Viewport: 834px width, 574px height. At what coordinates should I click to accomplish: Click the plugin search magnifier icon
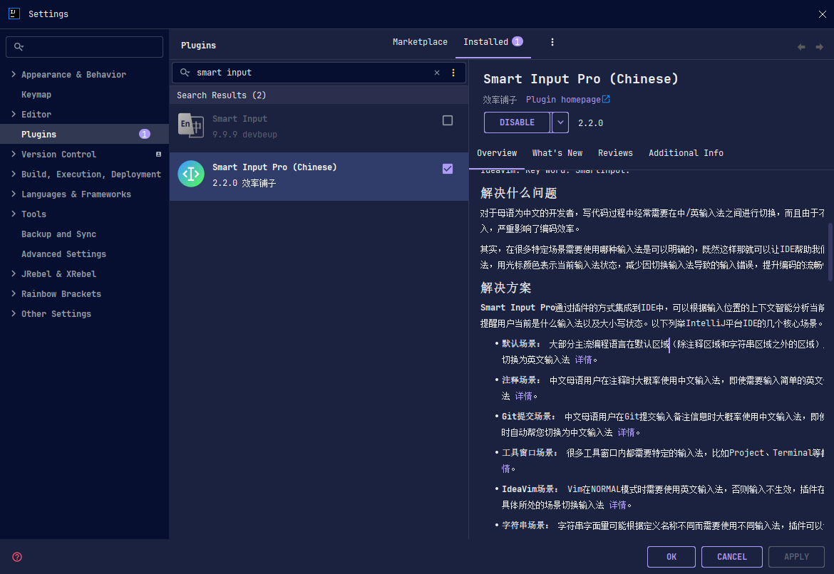click(x=185, y=72)
